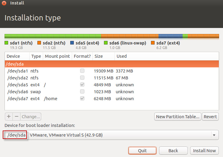Click the blue sda5 (ext4) legend swatch
Image resolution: width=223 pixels, height=157 pixels.
[72, 43]
